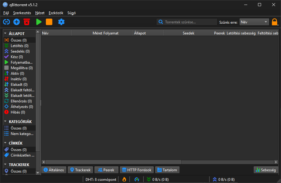281x183 pixels.
Task: Switch to the Trackerek tab
Action: [x=80, y=170]
